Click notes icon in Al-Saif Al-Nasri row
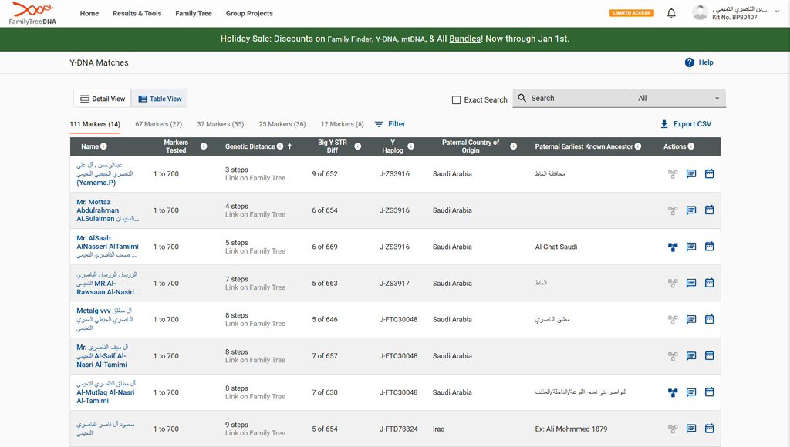Image resolution: width=790 pixels, height=447 pixels. coord(691,356)
